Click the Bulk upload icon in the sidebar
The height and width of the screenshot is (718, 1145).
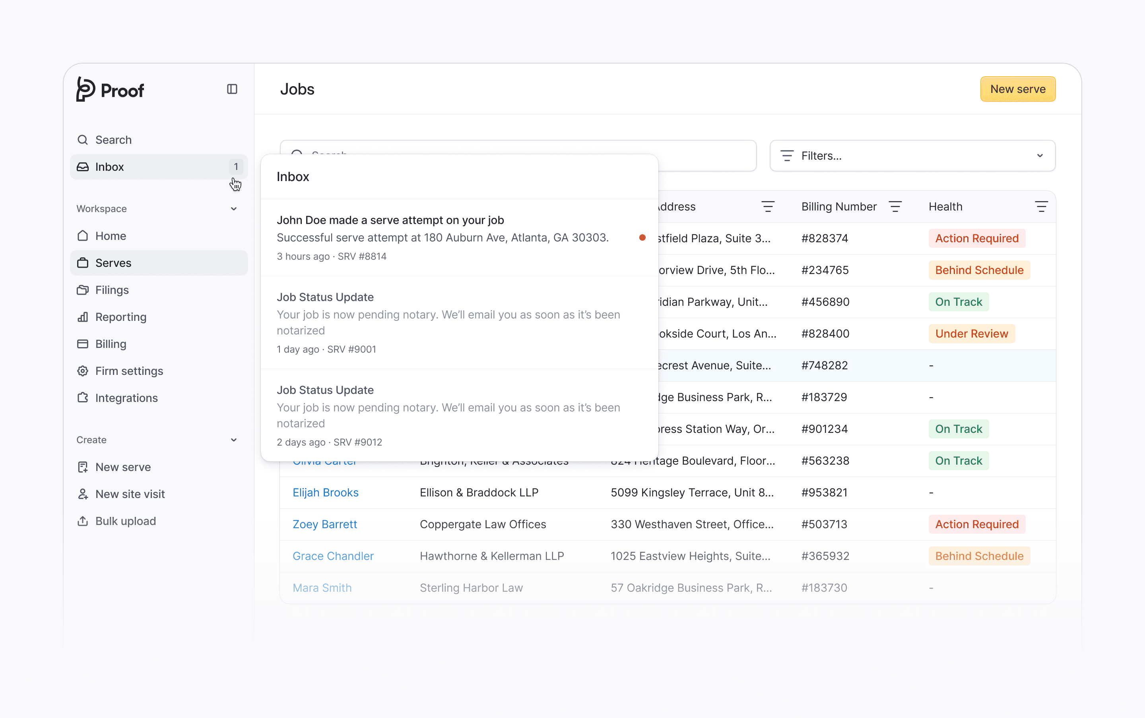(83, 521)
